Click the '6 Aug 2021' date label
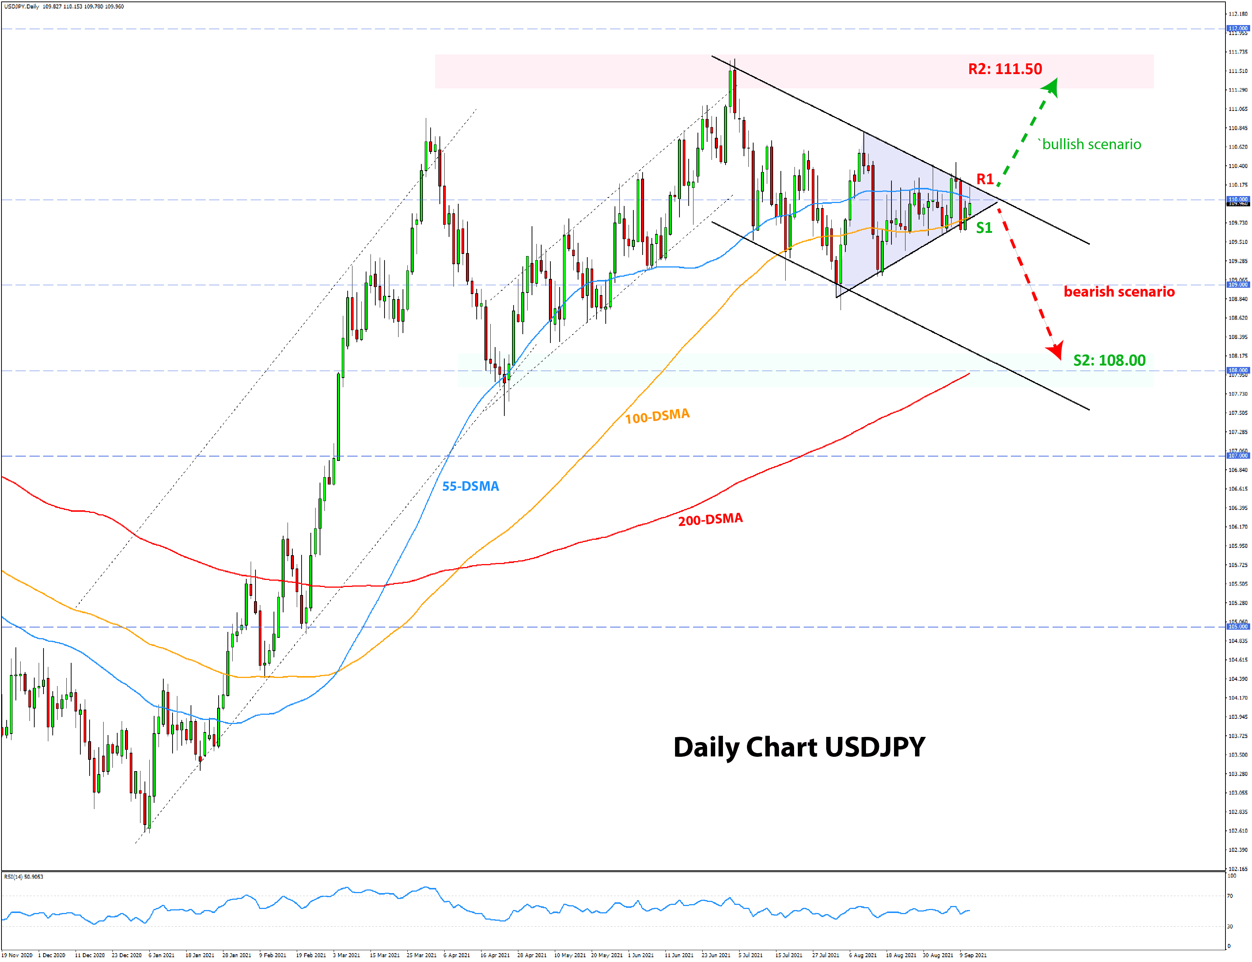 (863, 956)
